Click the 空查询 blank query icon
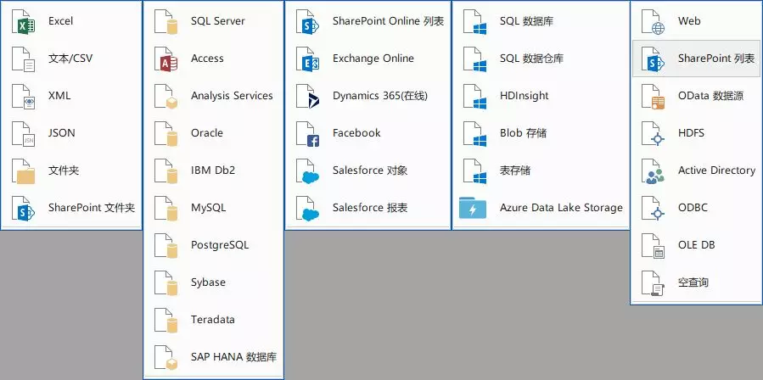This screenshot has height=380, width=763. [653, 283]
